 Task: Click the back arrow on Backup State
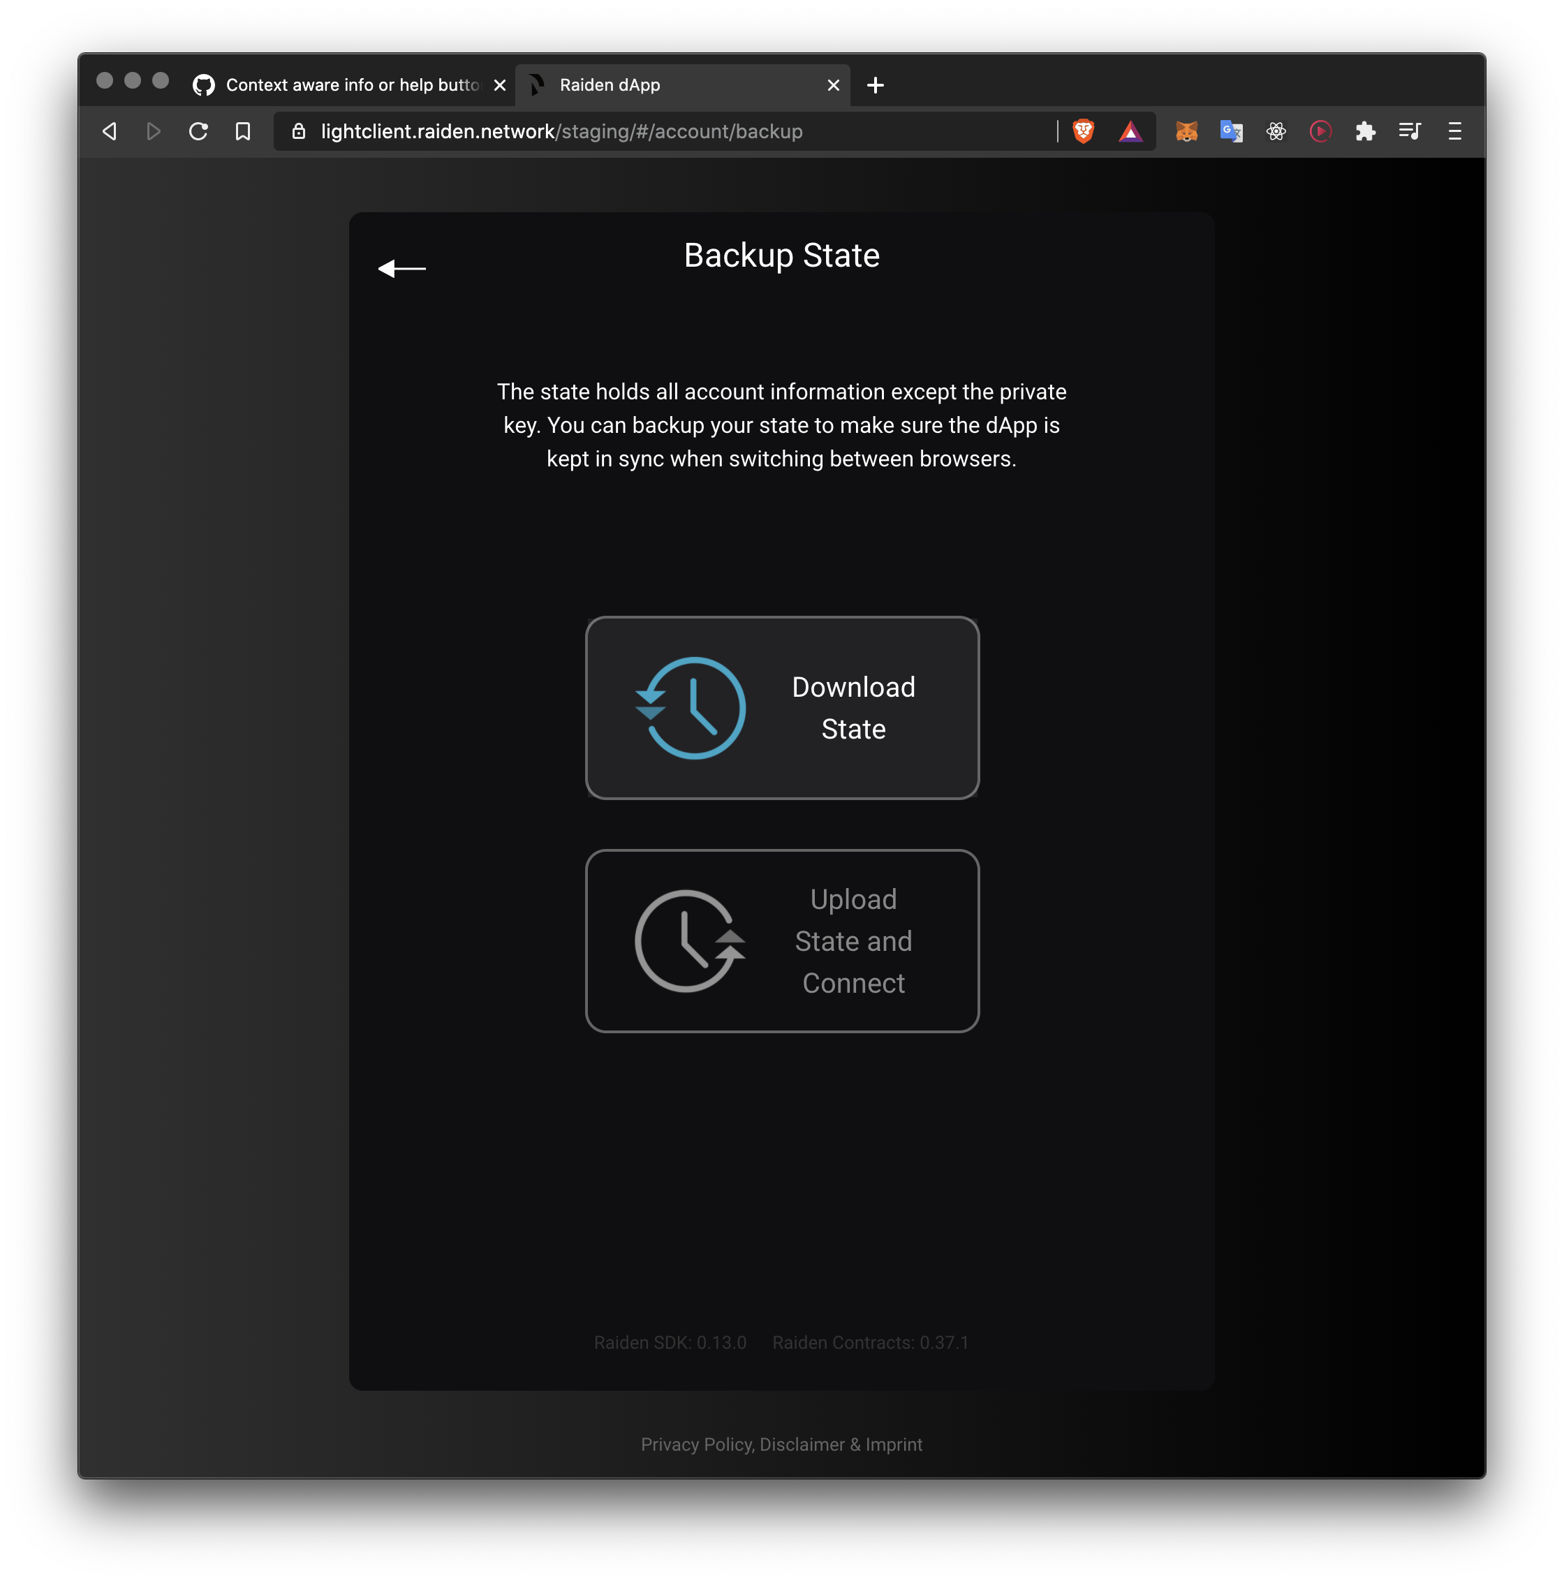click(401, 268)
